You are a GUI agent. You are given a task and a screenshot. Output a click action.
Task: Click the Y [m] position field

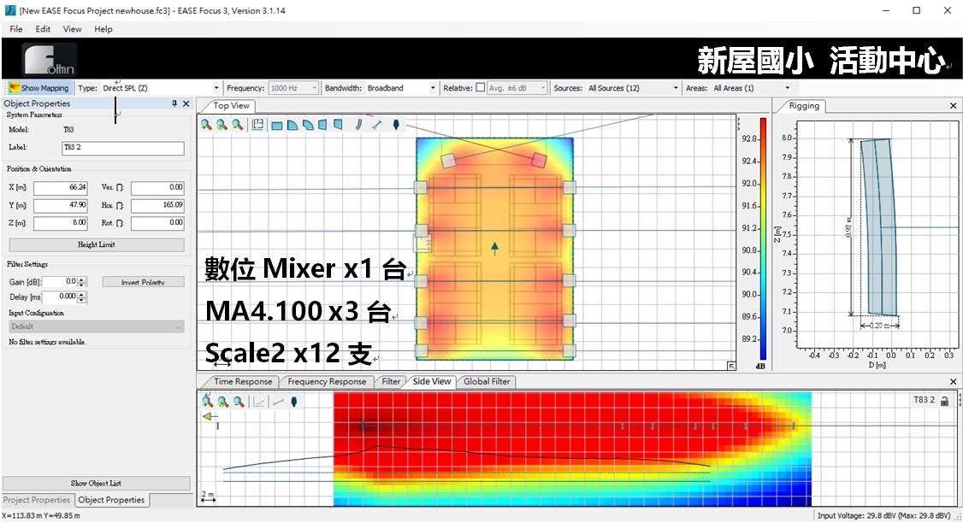(x=61, y=206)
